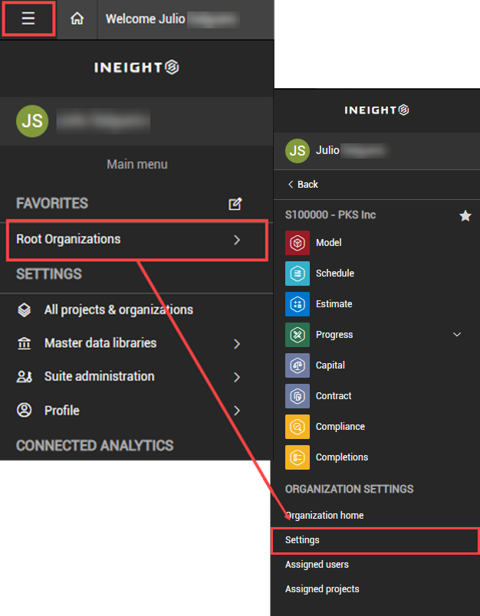Expand Master data libraries submenu
This screenshot has height=616, width=480.
(237, 343)
